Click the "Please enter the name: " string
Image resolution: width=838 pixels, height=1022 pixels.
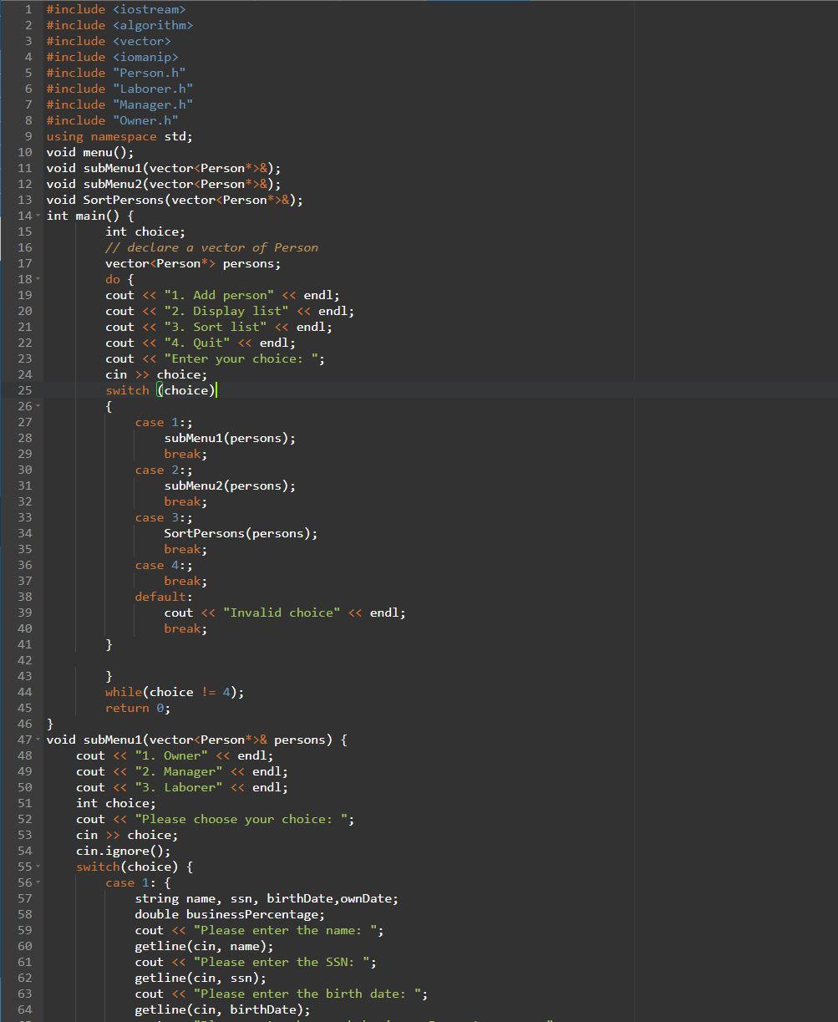pyautogui.click(x=285, y=930)
